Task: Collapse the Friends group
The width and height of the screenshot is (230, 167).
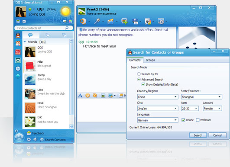Action: pyautogui.click(x=25, y=42)
